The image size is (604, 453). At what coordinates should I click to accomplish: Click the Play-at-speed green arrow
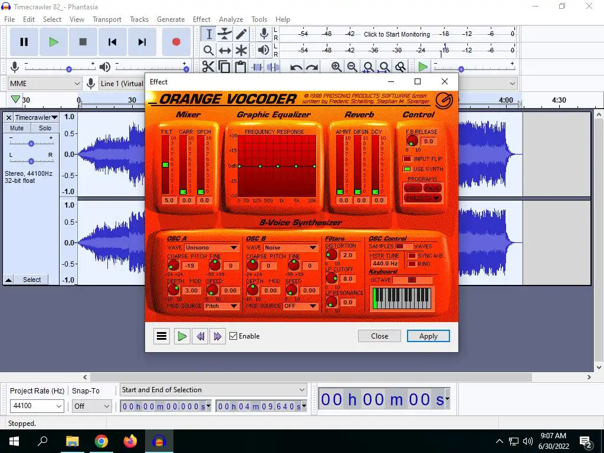coord(422,67)
